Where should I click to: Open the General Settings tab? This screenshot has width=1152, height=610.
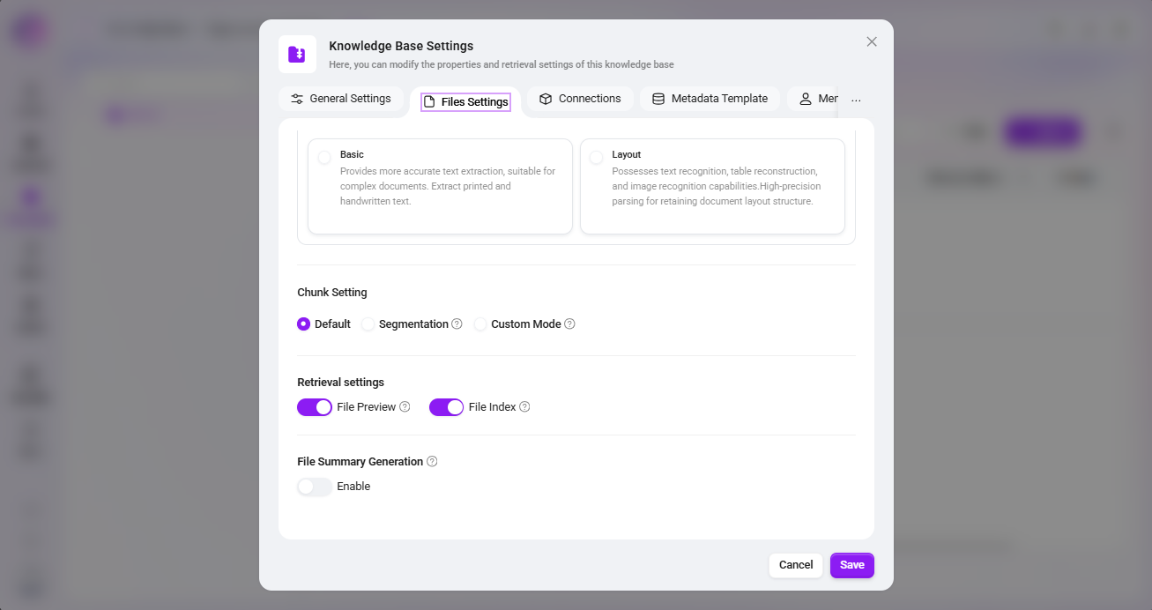[341, 99]
